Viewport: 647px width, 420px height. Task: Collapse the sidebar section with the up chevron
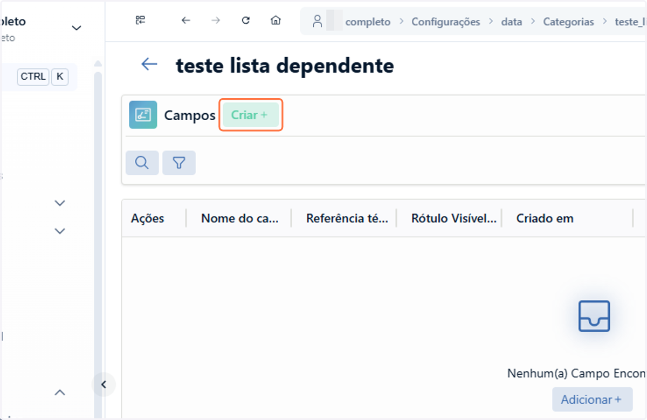coord(60,393)
